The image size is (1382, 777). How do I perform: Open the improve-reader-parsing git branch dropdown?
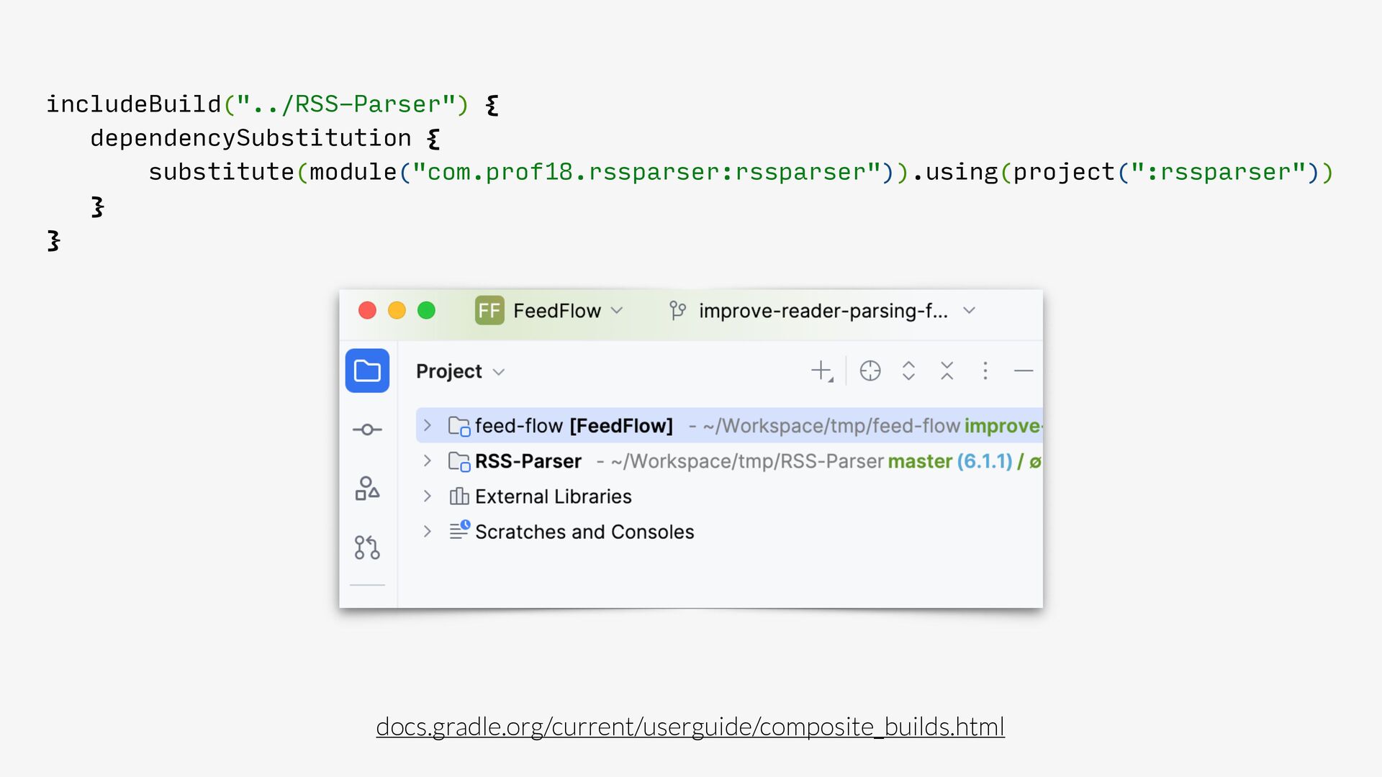(x=822, y=311)
